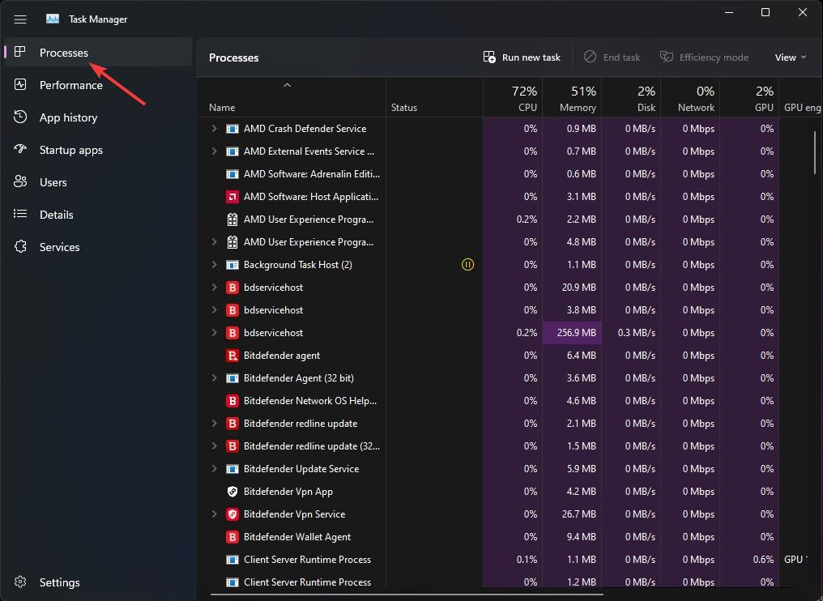Click the Users sidebar icon

pos(20,181)
